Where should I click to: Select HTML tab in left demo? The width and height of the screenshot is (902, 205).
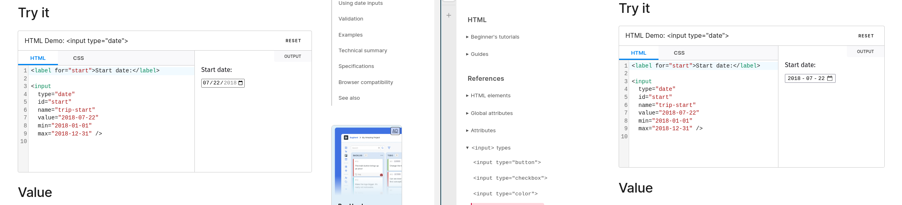click(38, 58)
